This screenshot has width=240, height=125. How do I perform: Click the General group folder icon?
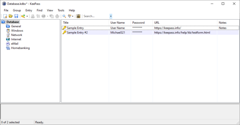(8, 26)
